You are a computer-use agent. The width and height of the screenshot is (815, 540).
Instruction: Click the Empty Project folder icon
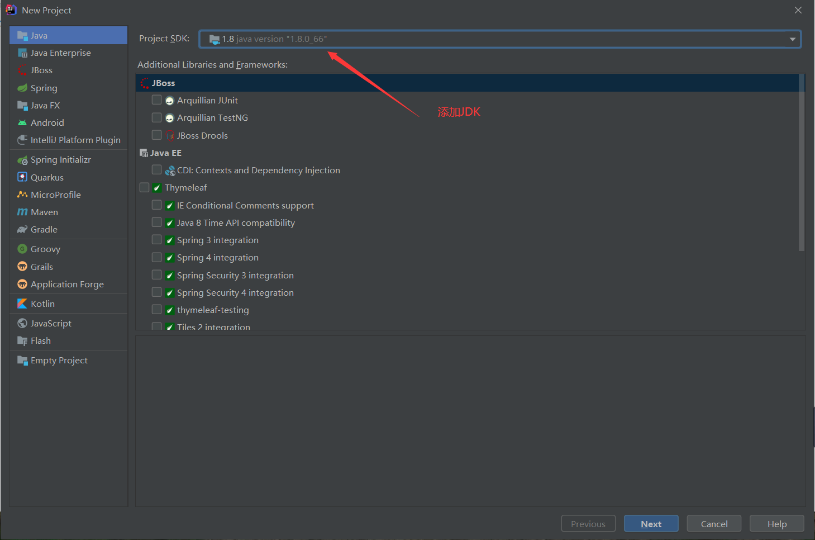pos(22,361)
